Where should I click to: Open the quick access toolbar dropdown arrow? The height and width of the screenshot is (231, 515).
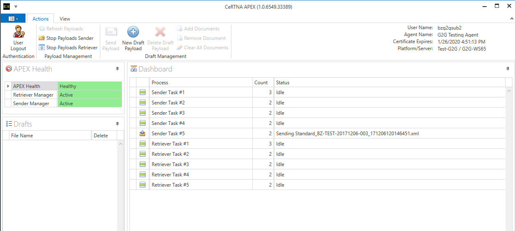(x=16, y=7)
